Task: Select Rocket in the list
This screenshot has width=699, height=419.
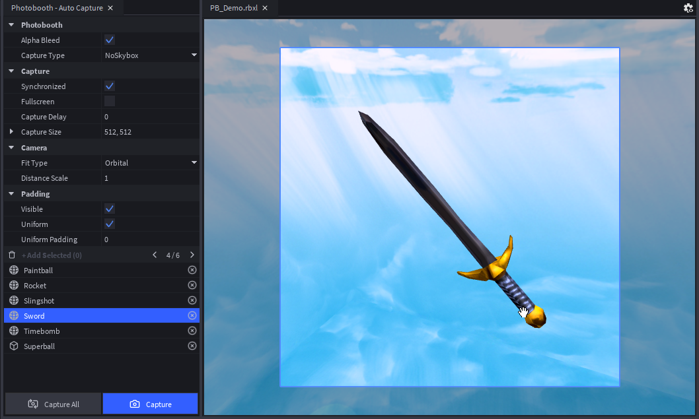Action: tap(102, 286)
